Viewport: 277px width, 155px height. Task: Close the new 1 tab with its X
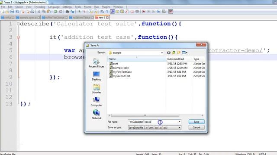(107, 18)
